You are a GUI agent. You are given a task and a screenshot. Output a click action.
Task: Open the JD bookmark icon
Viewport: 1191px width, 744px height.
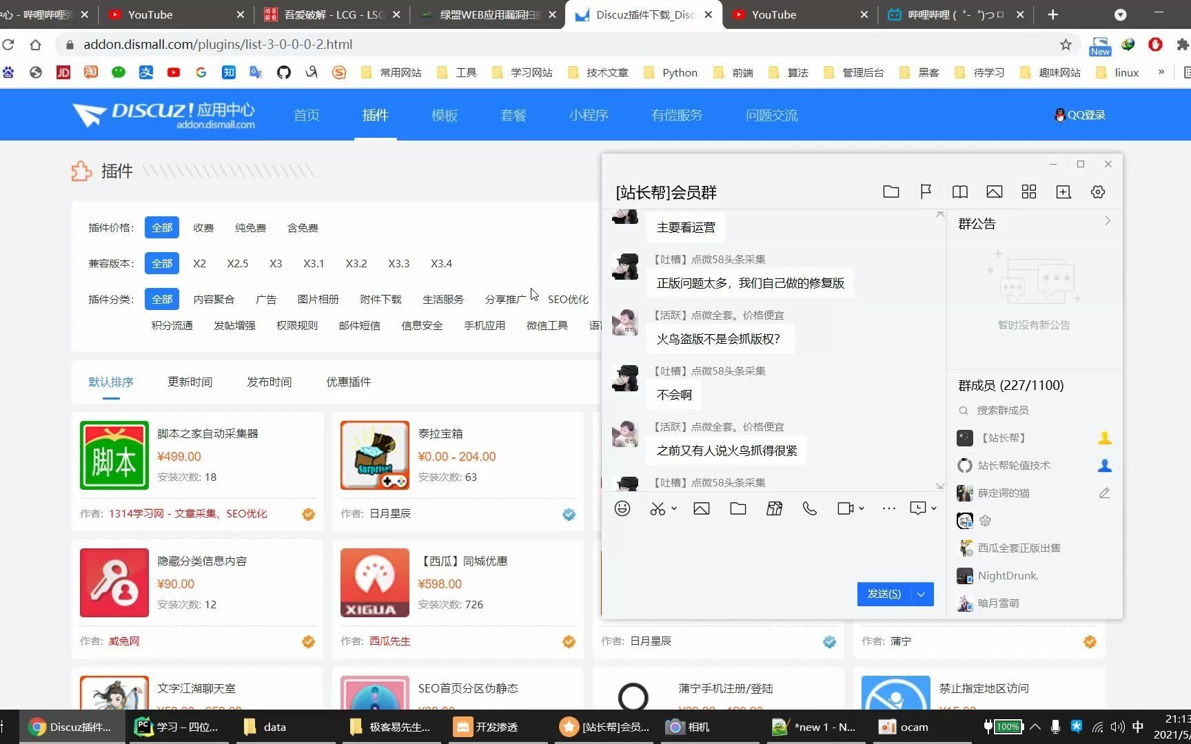click(63, 72)
